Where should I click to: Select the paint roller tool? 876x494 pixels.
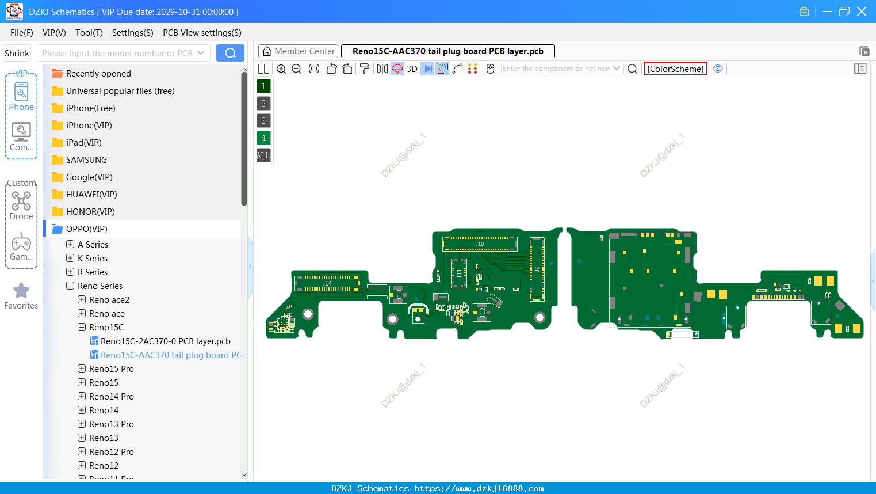[x=365, y=69]
